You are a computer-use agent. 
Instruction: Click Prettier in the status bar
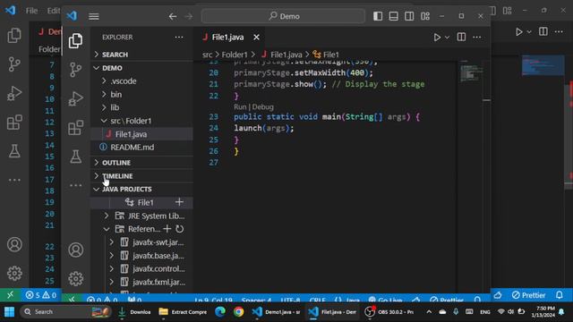(529, 295)
